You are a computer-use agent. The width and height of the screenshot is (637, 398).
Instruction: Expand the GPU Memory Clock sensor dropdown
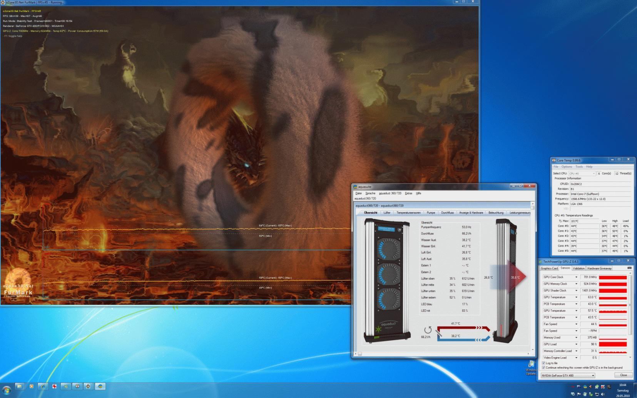tap(576, 284)
